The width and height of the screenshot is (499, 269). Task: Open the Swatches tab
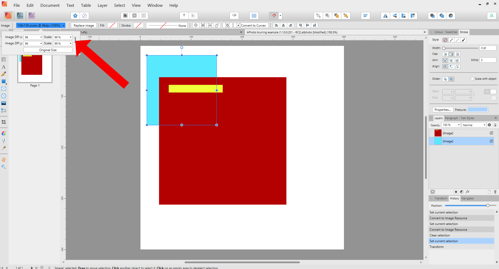(x=451, y=32)
